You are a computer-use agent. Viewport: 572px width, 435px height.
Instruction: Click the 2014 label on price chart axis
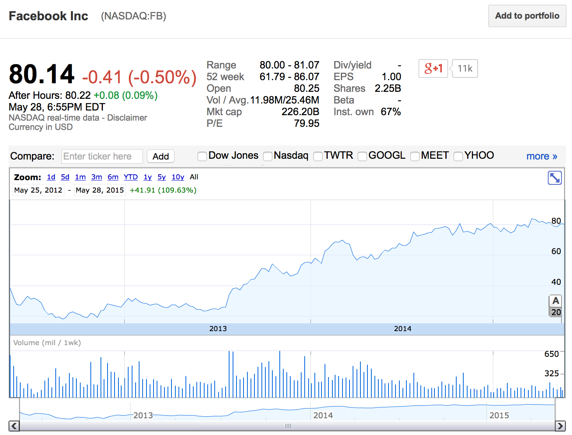(403, 329)
